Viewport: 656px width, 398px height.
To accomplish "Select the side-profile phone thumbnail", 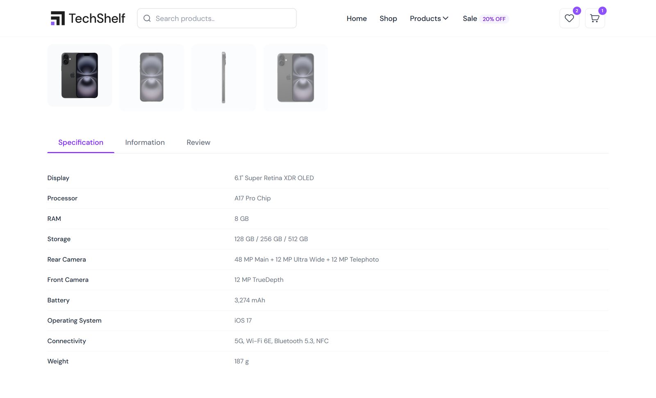I will click(223, 77).
